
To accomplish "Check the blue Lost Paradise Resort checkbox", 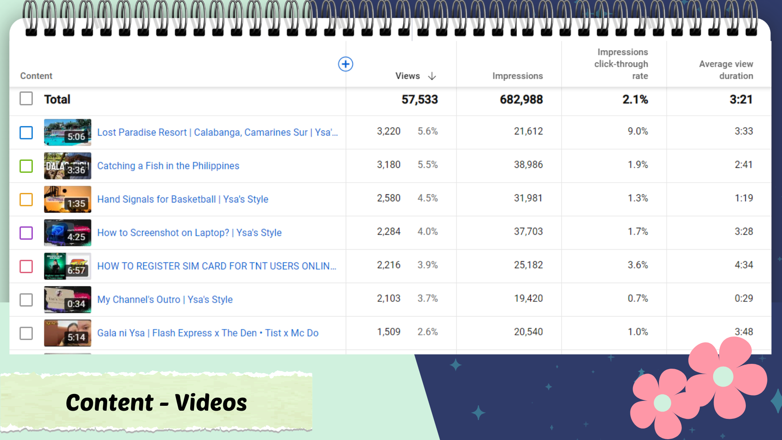I will (x=26, y=132).
